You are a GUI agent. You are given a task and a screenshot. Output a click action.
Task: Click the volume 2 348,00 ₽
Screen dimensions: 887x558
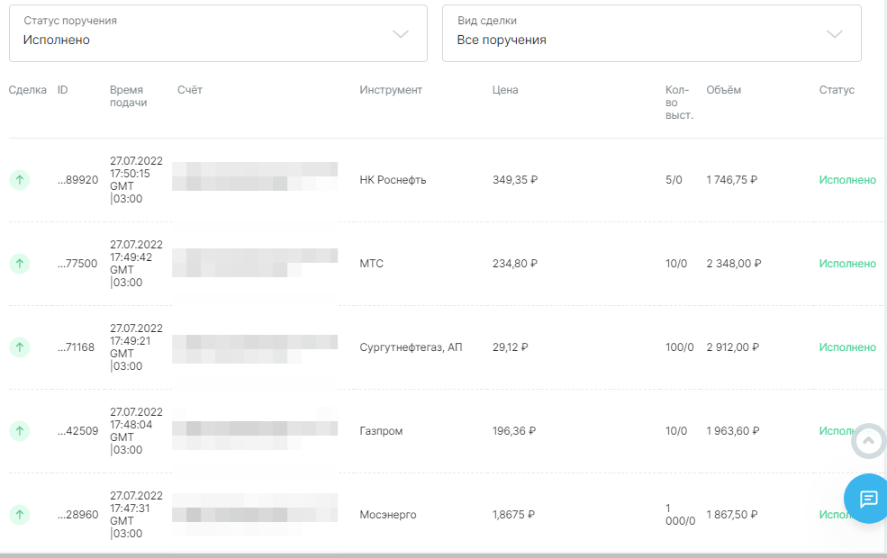[734, 264]
